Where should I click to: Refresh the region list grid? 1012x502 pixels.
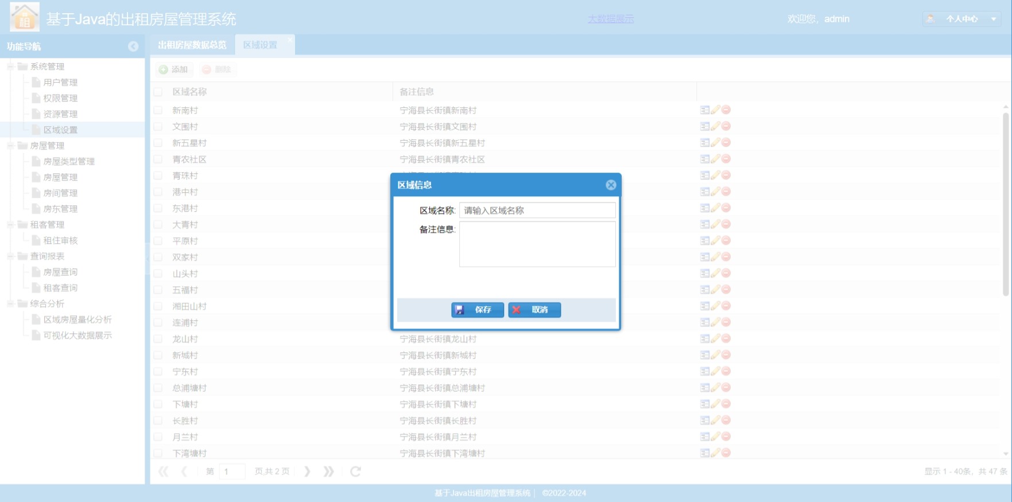click(356, 472)
